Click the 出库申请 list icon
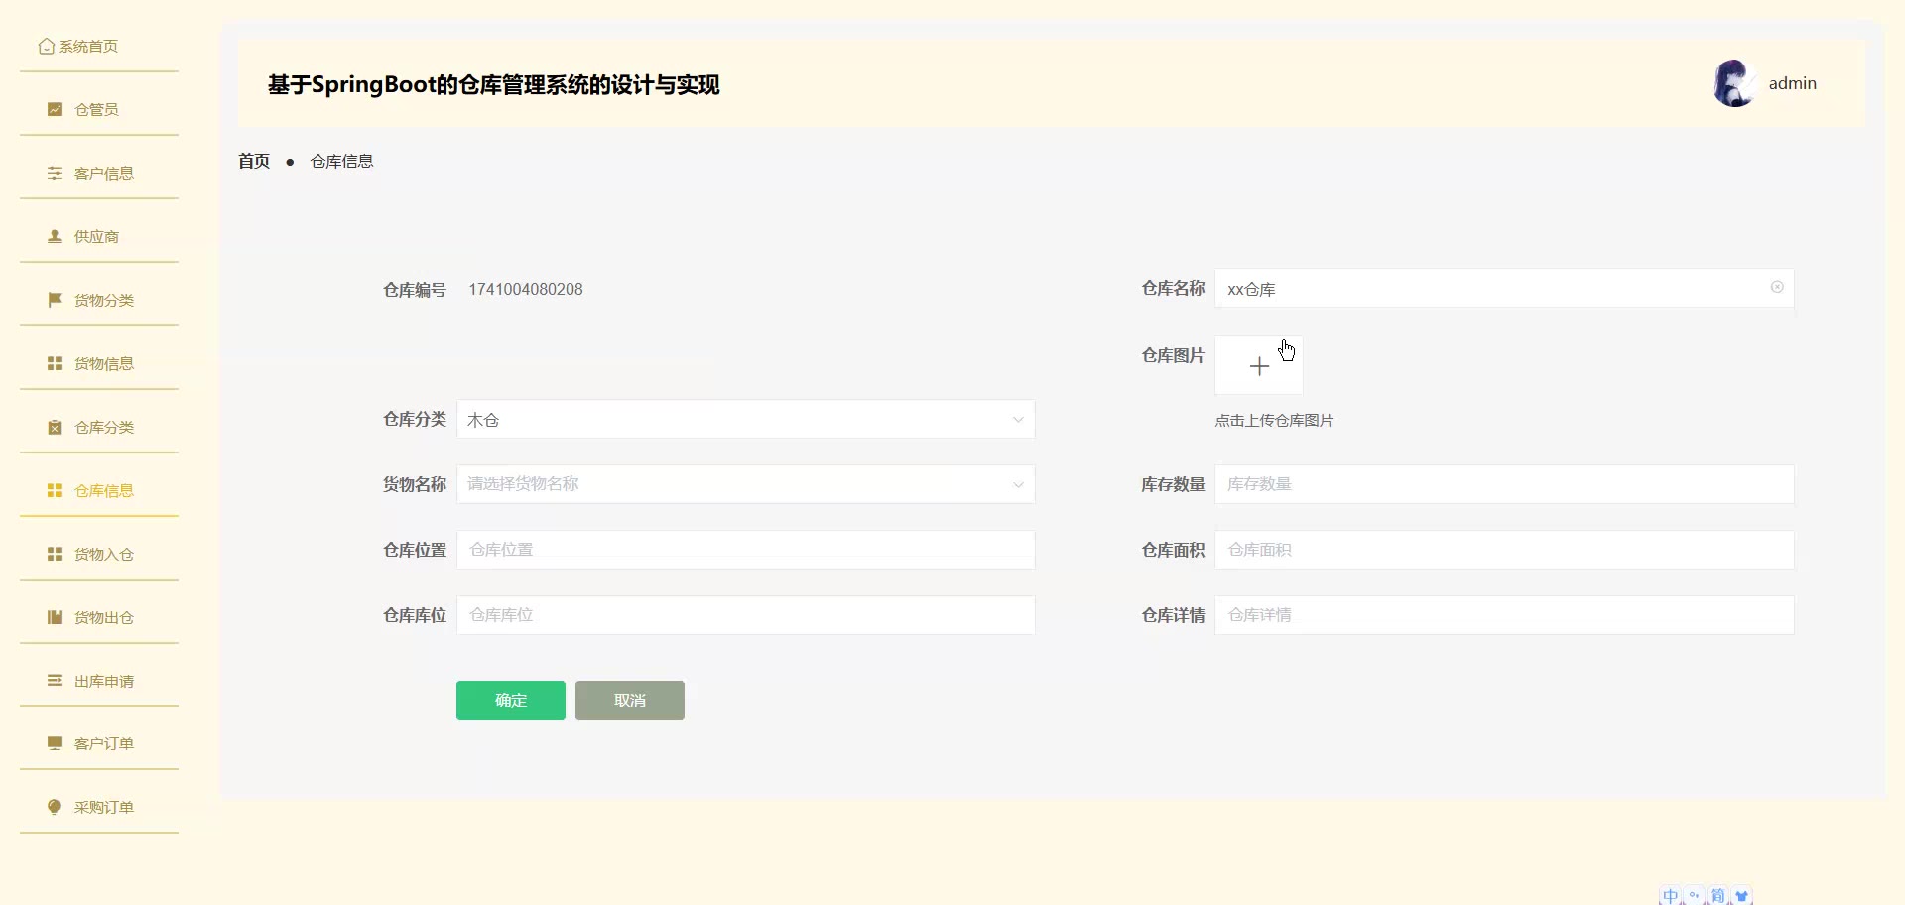 (55, 681)
